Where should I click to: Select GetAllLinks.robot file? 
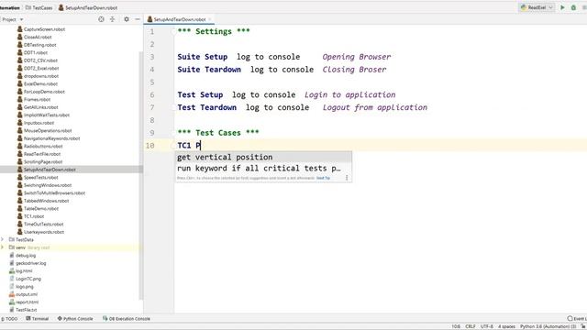(38, 107)
